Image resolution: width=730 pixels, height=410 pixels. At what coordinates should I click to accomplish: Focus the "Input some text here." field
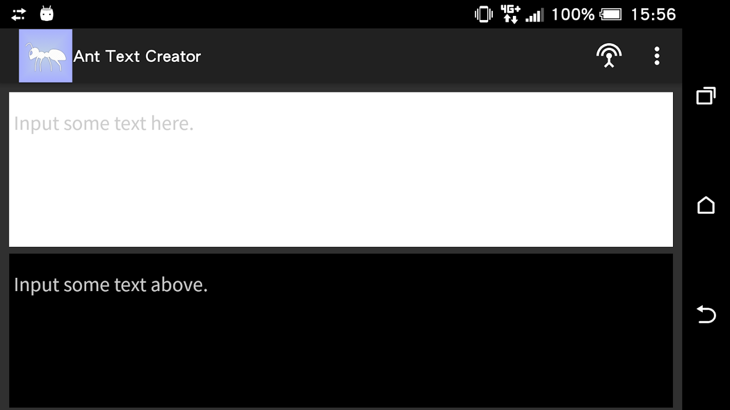tap(341, 170)
